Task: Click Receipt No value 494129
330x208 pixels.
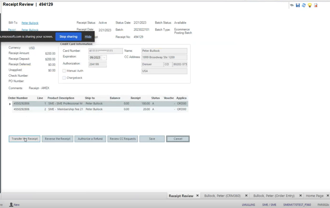Action: click(138, 37)
